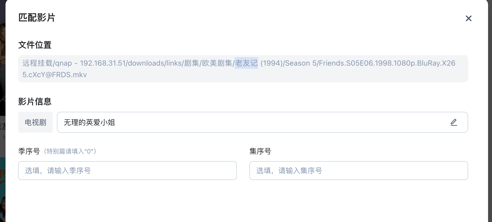Click the 192.168.31.51 address in path

pyautogui.click(x=103, y=63)
